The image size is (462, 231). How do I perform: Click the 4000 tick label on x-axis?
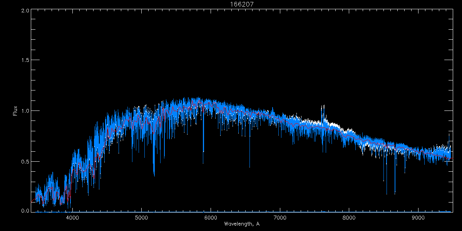click(72, 217)
